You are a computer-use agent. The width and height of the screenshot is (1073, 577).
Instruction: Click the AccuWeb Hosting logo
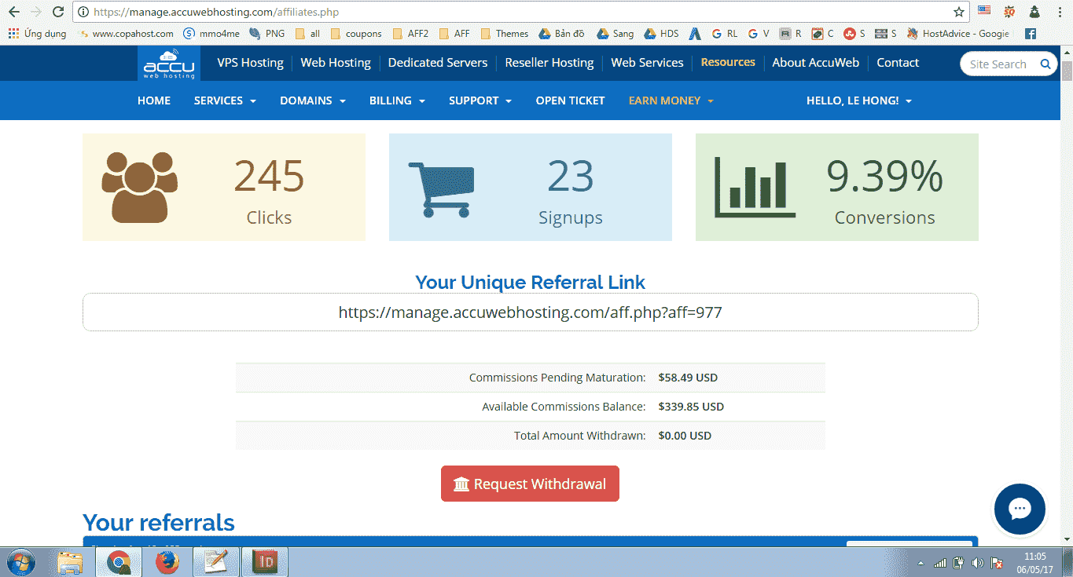(169, 64)
